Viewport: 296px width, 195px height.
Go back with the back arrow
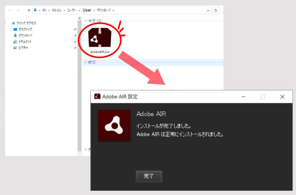click(10, 11)
